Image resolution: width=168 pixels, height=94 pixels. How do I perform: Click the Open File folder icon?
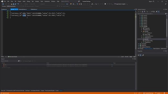coord(12,4)
